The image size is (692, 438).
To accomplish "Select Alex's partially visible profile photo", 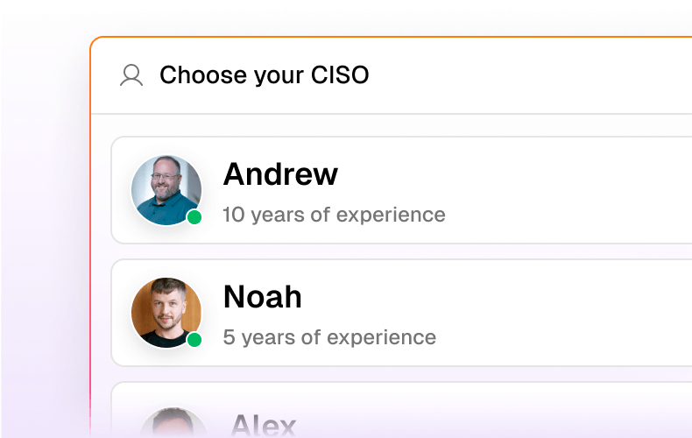I will pos(173,422).
